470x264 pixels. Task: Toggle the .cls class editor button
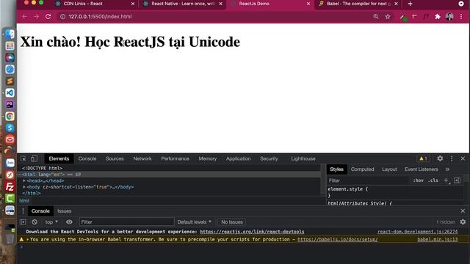(x=433, y=180)
